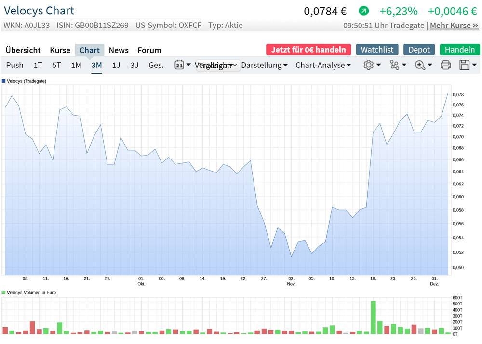
Task: Click the 18. date axis label
Action: click(x=373, y=278)
